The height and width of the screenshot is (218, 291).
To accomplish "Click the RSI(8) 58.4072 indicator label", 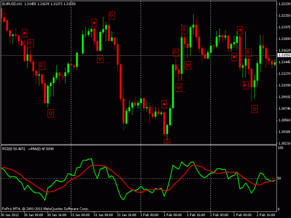I will click(14, 149).
